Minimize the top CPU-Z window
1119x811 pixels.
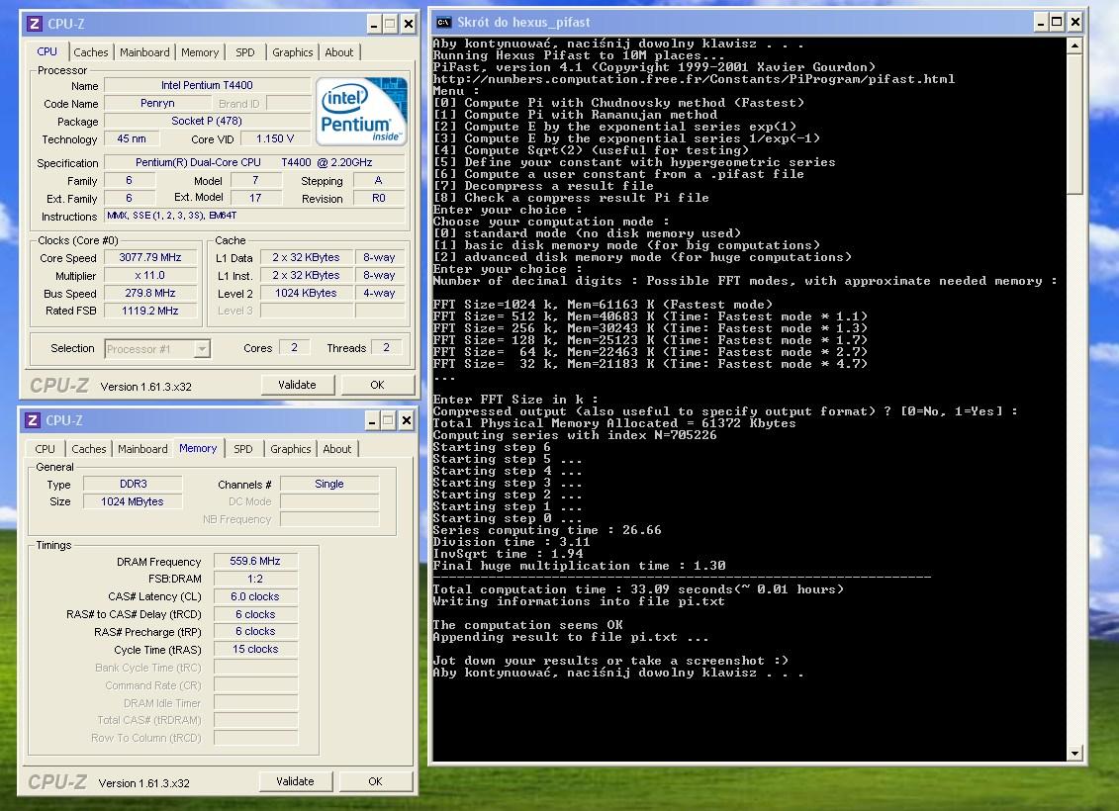[374, 25]
